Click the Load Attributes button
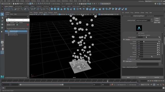The width and height of the screenshot is (165, 92). [142, 77]
